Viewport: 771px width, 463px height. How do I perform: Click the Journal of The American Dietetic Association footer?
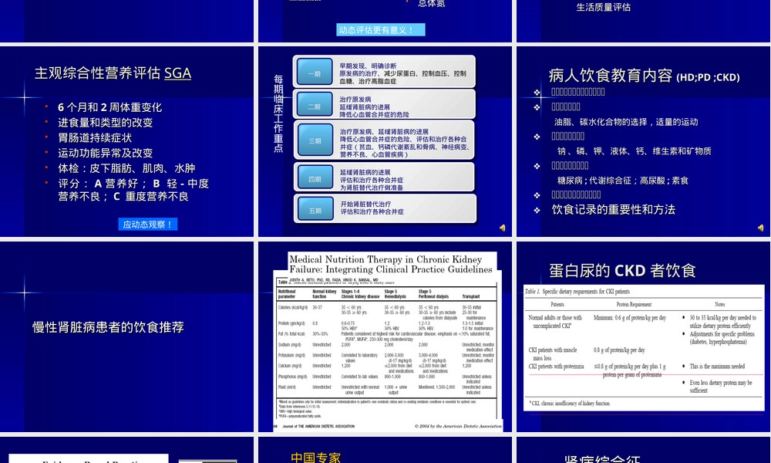318,426
